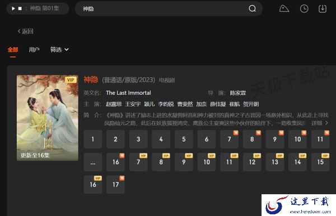The image size is (336, 216).
Task: Open the 神隐 poster thumbnail
Action: point(48,118)
